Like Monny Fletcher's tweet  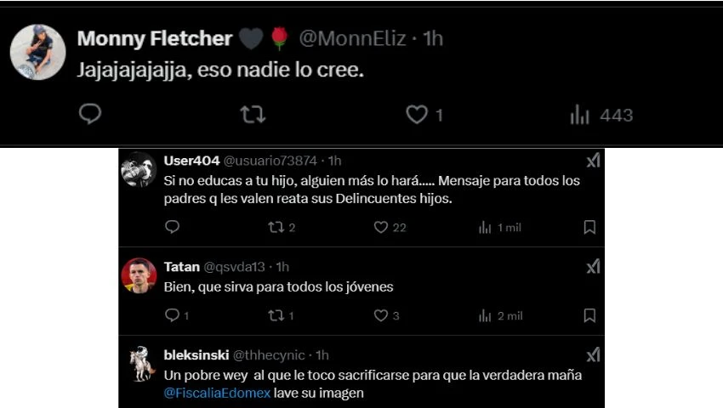(416, 114)
